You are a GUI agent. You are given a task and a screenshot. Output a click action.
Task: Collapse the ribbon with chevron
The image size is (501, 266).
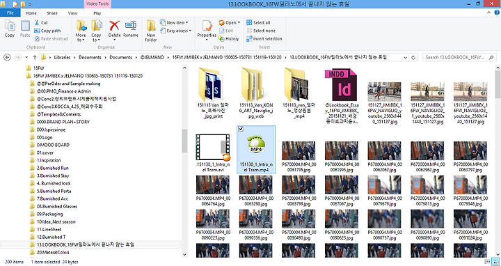tap(489, 13)
